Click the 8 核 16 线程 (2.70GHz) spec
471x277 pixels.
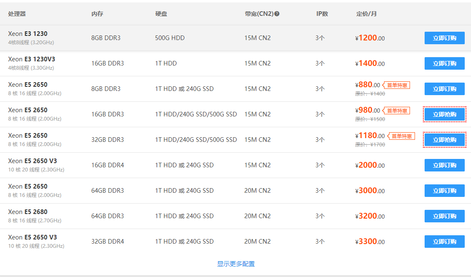(35, 221)
